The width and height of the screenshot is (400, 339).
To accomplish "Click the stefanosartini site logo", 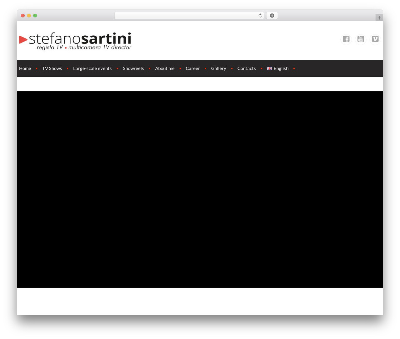I will (x=75, y=41).
